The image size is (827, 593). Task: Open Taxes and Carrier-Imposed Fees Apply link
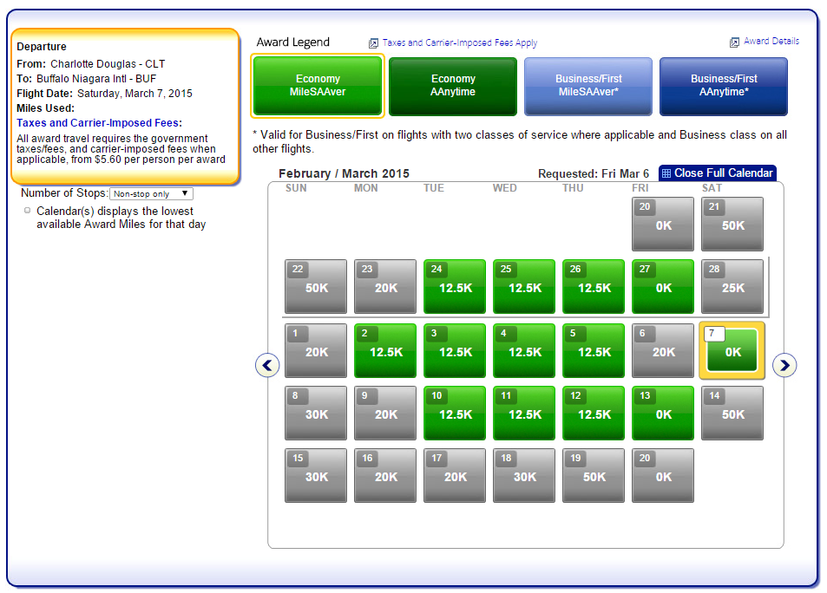point(459,42)
